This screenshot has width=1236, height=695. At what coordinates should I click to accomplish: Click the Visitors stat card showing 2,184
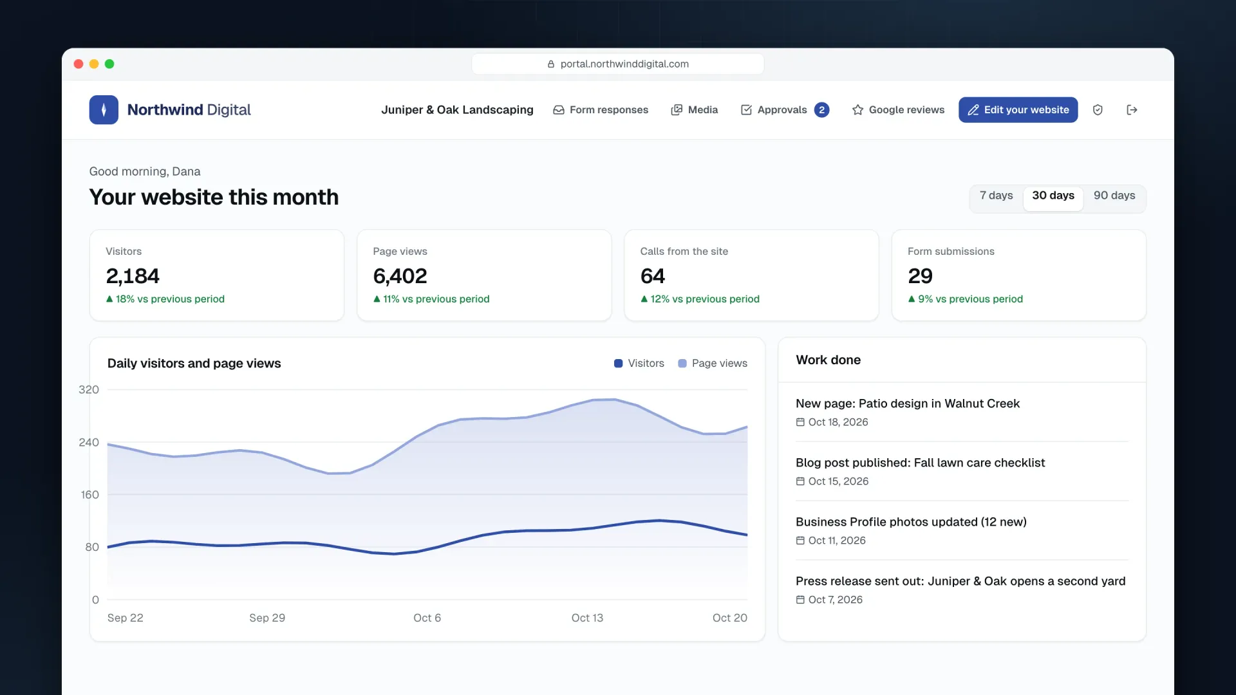[x=217, y=275]
